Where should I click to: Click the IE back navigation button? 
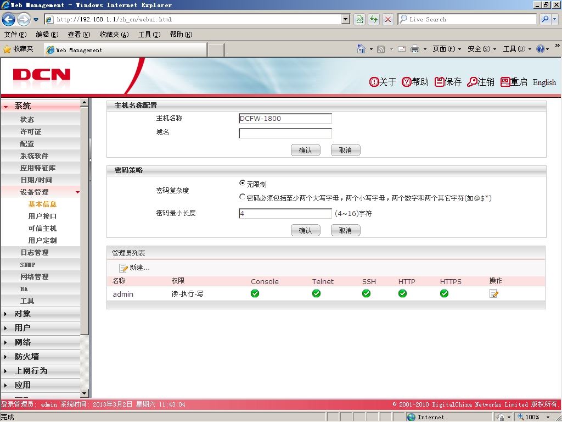(9, 19)
